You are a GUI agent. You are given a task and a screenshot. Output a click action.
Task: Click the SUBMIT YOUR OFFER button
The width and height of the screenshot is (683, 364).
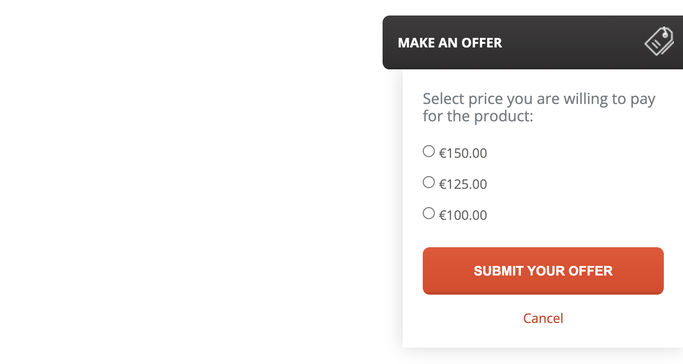pyautogui.click(x=543, y=271)
